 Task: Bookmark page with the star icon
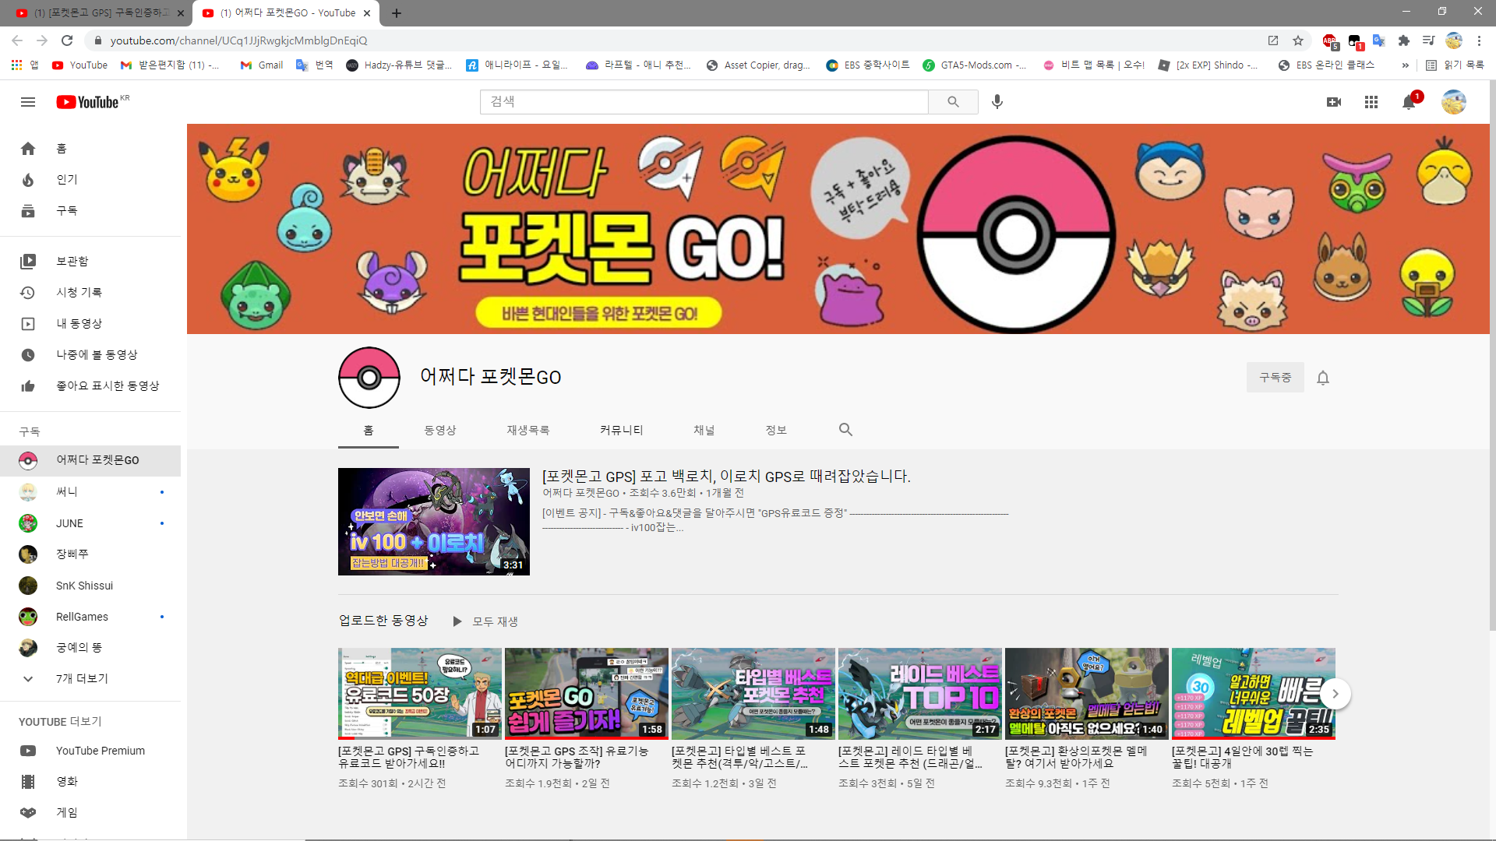(1298, 40)
